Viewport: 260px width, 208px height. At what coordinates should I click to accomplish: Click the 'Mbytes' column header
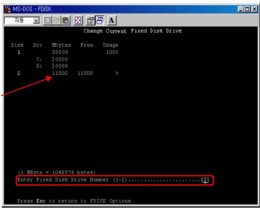61,45
